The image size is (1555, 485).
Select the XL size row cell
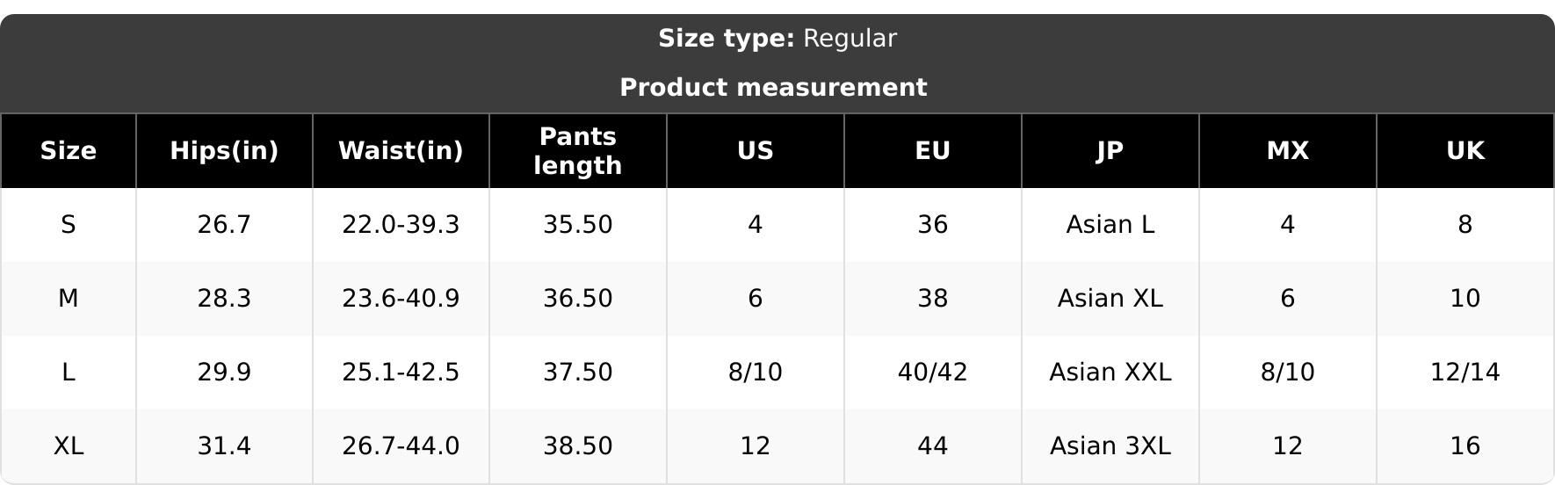point(68,446)
